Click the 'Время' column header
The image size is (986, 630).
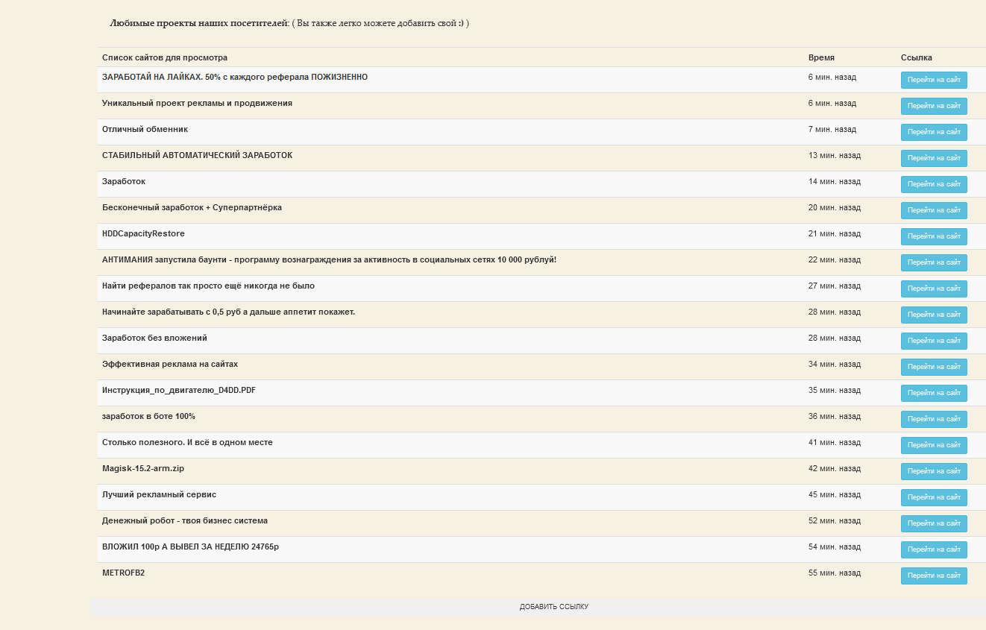tap(821, 57)
